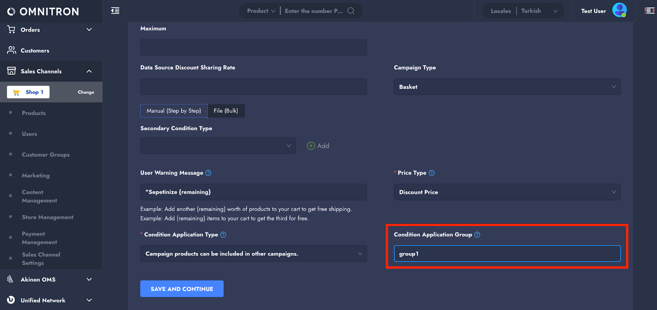The width and height of the screenshot is (657, 310).
Task: Click the Condition Application Group input field
Action: pos(507,254)
